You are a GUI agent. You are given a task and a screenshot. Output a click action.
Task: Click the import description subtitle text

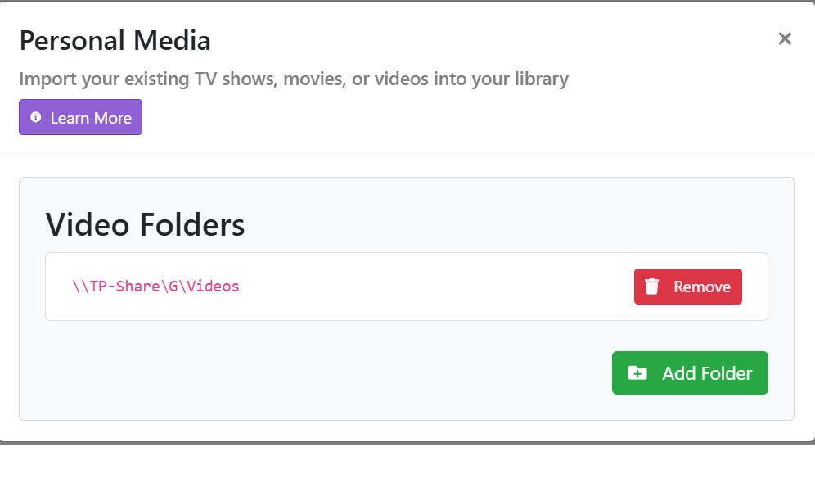(x=293, y=79)
